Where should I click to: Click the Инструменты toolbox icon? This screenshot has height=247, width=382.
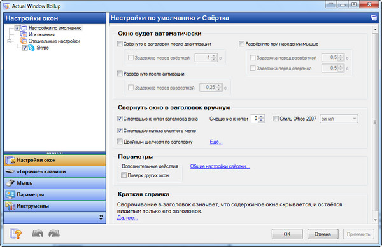[x=10, y=206]
